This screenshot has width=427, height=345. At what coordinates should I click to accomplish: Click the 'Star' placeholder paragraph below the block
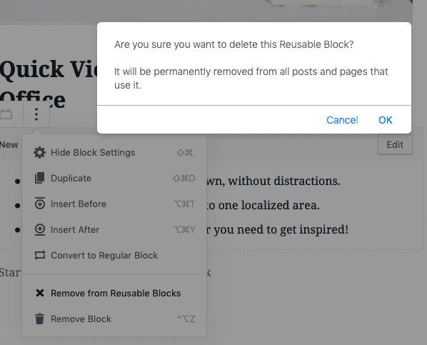[10, 273]
